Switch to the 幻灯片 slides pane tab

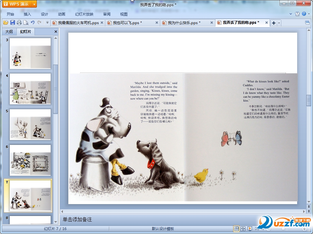click(x=26, y=31)
